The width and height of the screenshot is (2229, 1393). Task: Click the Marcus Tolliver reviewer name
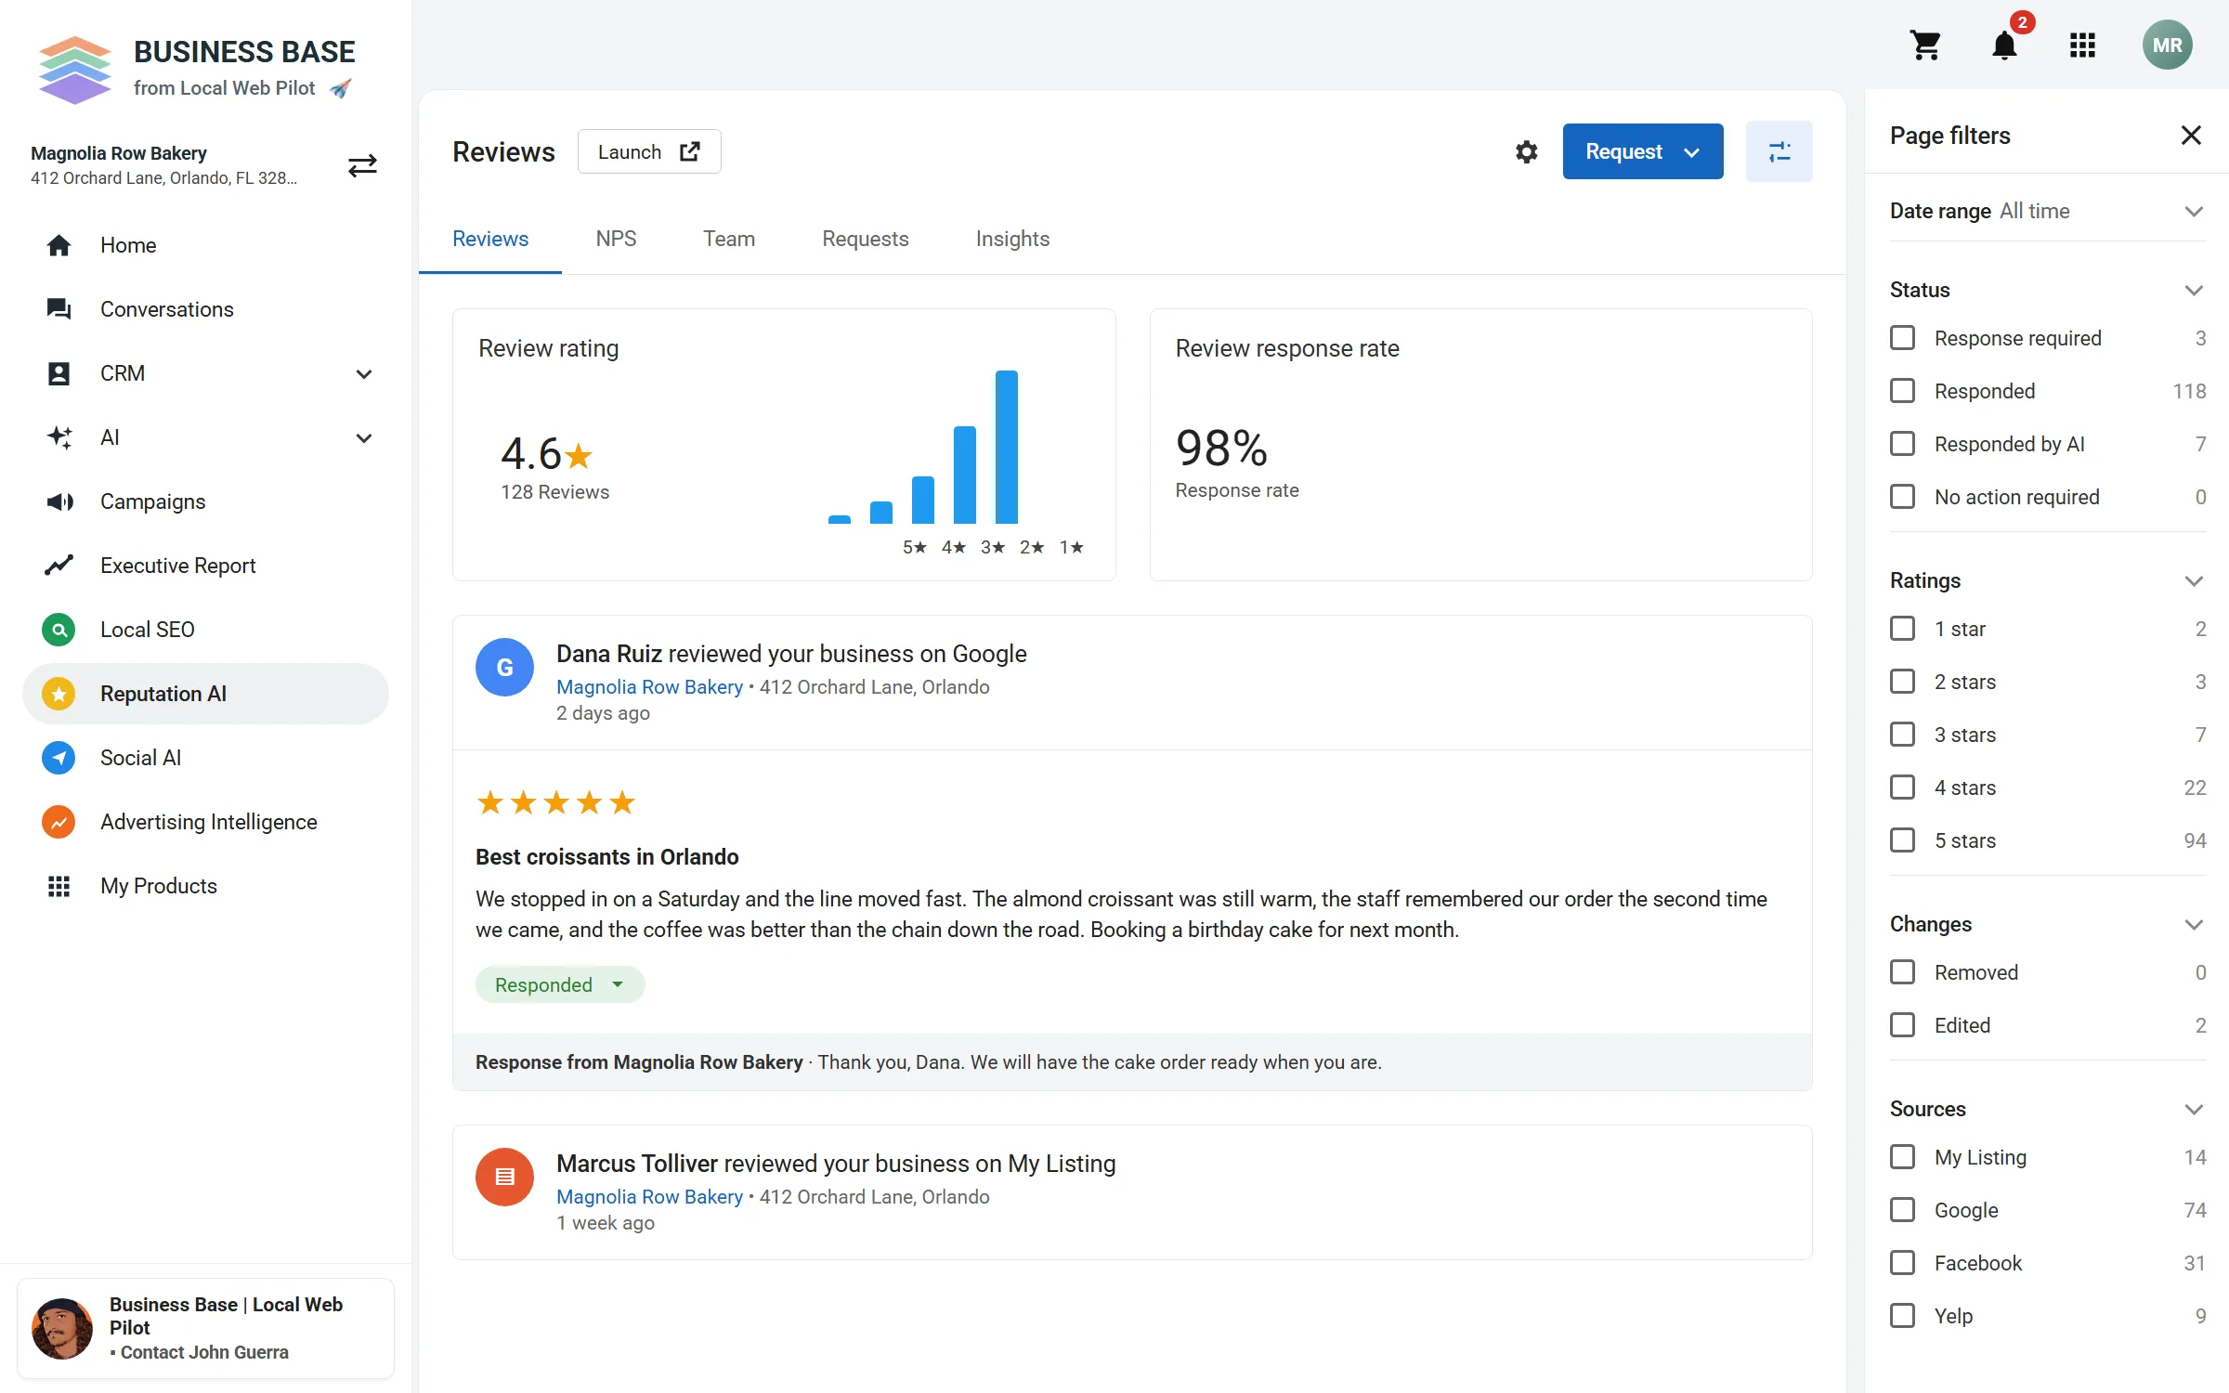pos(637,1164)
